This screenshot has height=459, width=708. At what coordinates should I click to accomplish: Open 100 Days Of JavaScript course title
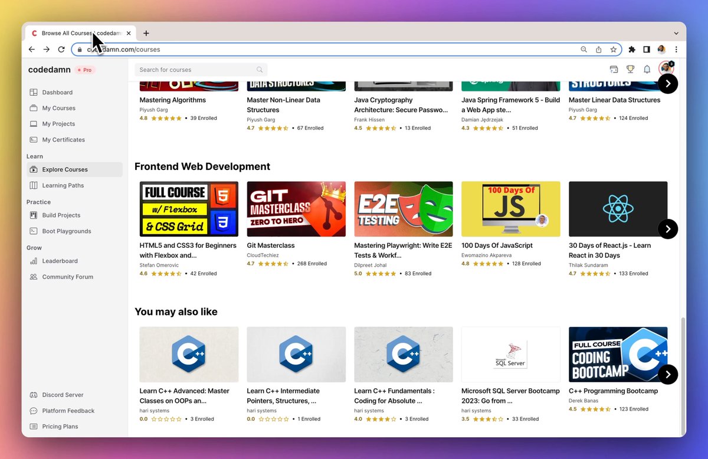pyautogui.click(x=497, y=245)
